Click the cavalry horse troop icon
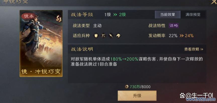The height and width of the screenshot is (103, 217). (x=118, y=36)
